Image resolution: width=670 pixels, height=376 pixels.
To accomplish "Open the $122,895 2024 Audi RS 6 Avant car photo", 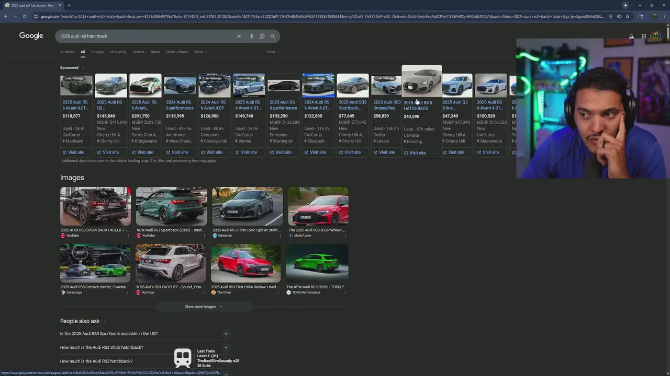I will (318, 85).
